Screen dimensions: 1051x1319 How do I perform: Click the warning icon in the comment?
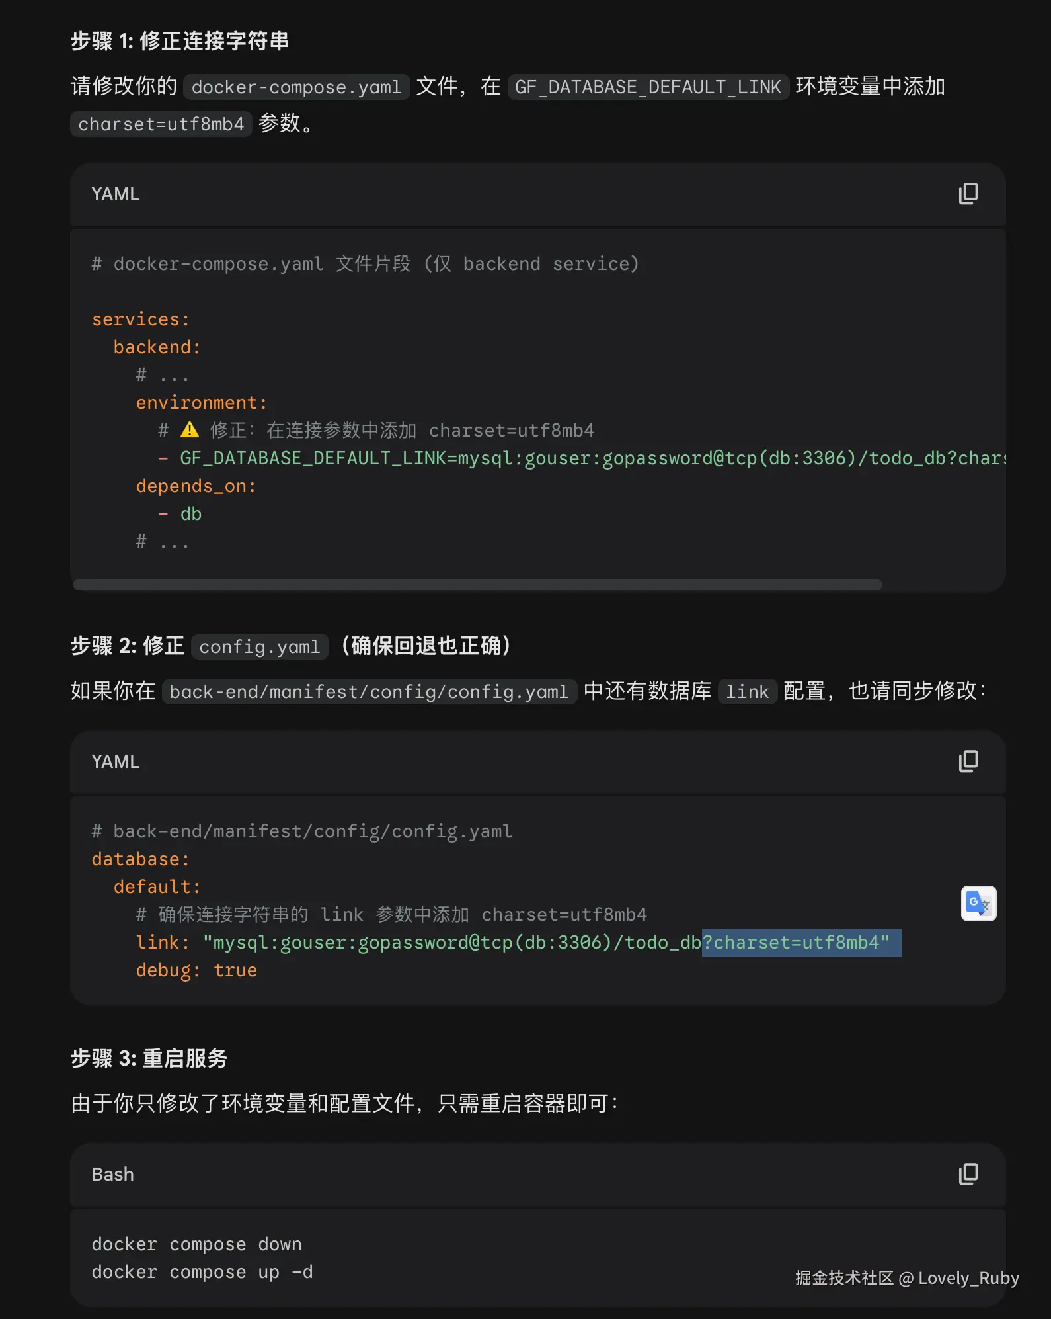click(x=190, y=430)
